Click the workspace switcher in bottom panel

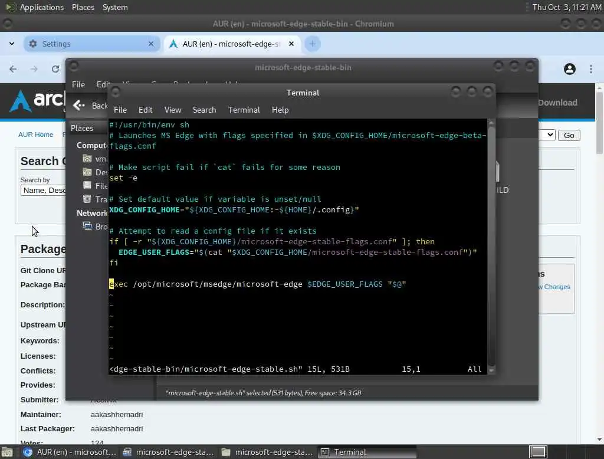pyautogui.click(x=538, y=452)
